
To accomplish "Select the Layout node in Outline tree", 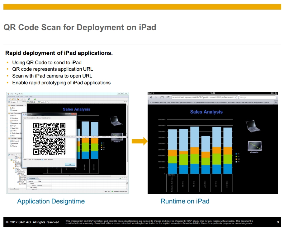I will pos(16,168).
